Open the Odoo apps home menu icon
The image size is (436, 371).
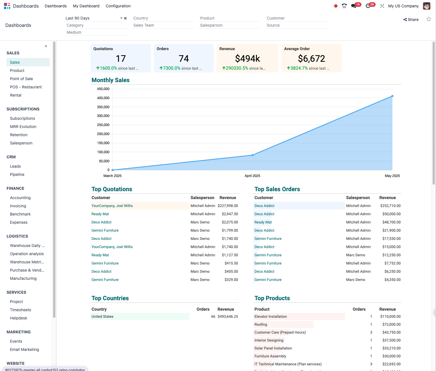point(7,6)
